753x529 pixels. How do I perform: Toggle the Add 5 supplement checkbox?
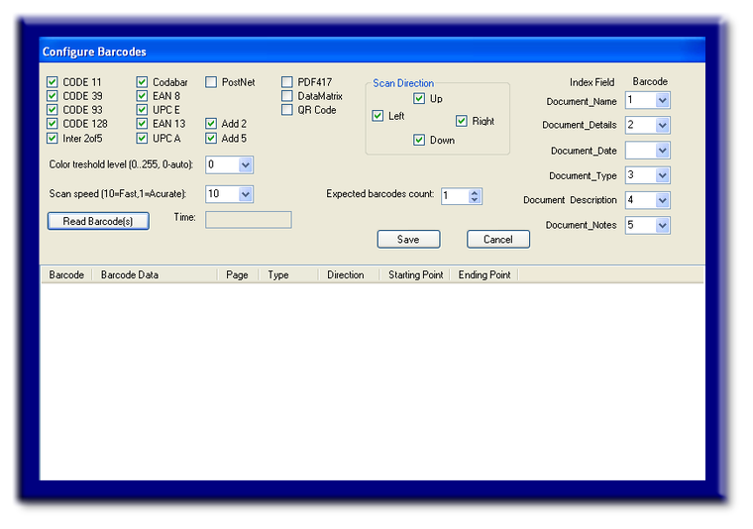pyautogui.click(x=211, y=139)
